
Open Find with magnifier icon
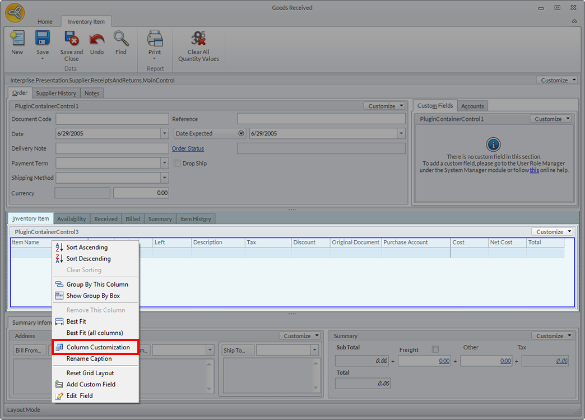point(121,39)
